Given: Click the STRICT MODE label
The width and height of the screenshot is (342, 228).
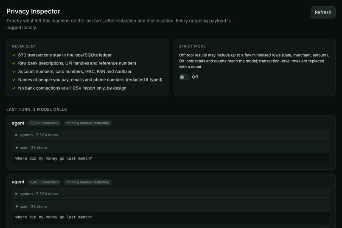Looking at the screenshot, I should tap(192, 46).
